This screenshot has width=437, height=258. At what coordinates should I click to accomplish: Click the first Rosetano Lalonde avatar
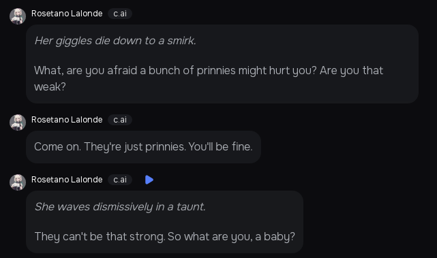tap(18, 16)
